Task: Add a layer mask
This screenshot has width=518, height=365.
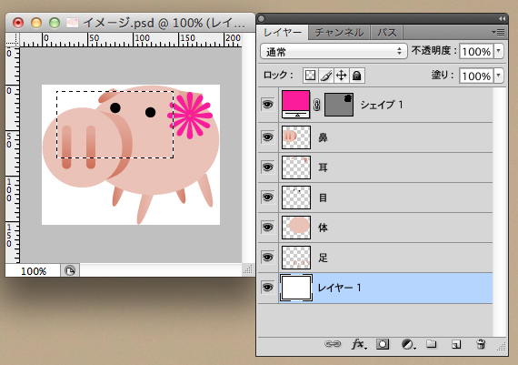Action: pyautogui.click(x=383, y=344)
